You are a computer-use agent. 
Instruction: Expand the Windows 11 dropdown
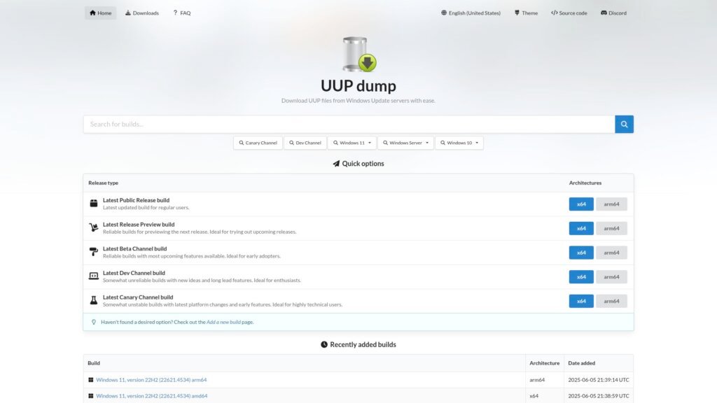click(x=352, y=143)
